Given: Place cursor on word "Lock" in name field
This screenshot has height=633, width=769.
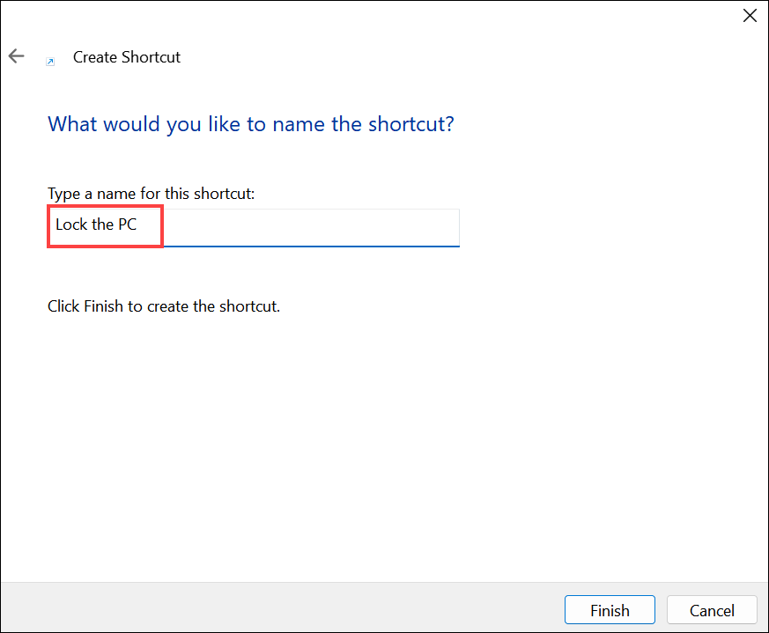Looking at the screenshot, I should (x=71, y=224).
